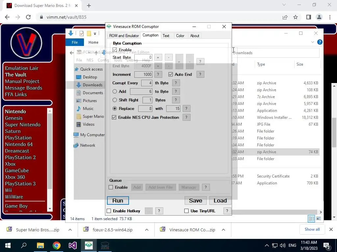Switch to the Text tab

[166, 36]
